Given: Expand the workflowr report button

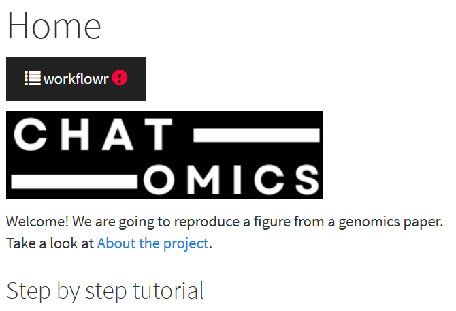Looking at the screenshot, I should [x=76, y=78].
